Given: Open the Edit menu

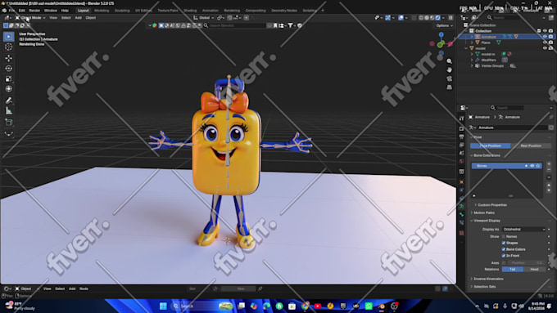Looking at the screenshot, I should (21, 11).
